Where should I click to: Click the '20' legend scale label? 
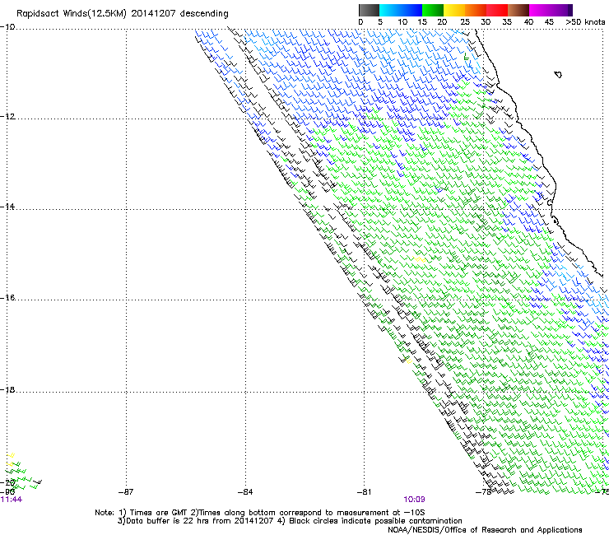pos(442,22)
